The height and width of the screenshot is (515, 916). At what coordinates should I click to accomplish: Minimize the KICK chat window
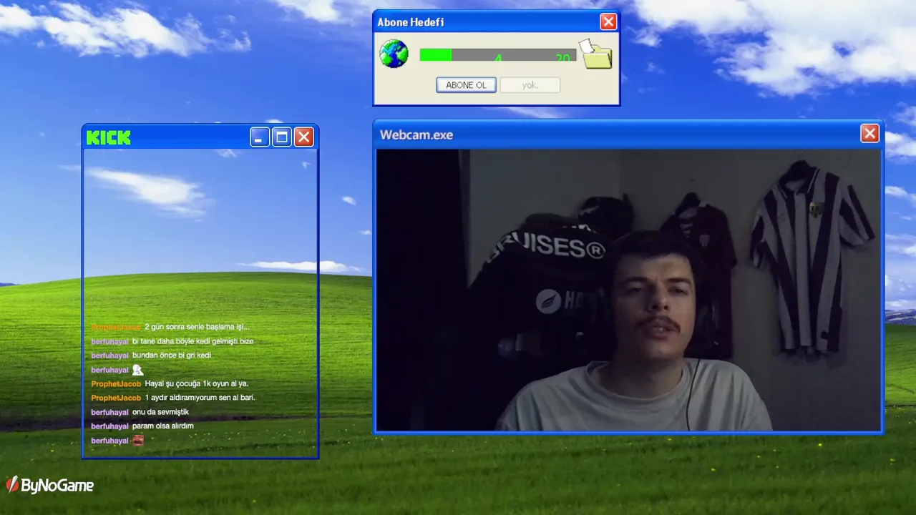pyautogui.click(x=260, y=137)
